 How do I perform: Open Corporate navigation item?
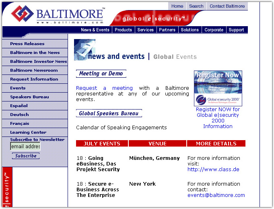214,30
